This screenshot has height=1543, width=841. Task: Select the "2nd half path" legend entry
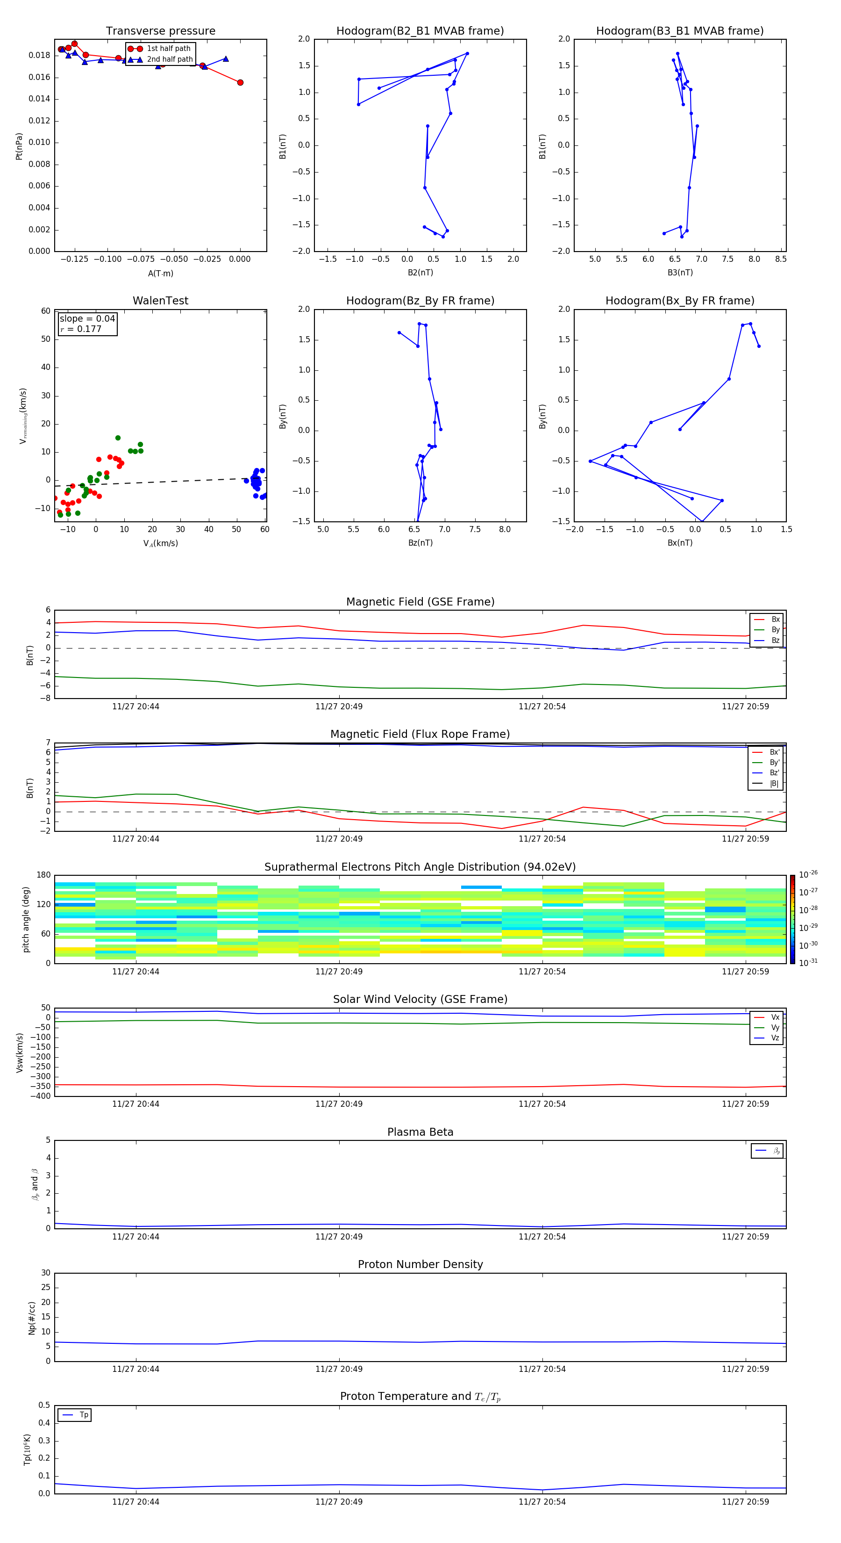[160, 59]
